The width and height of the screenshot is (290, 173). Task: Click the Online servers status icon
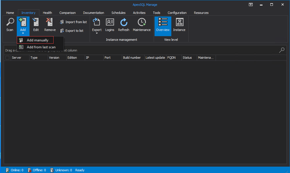(x=8, y=170)
